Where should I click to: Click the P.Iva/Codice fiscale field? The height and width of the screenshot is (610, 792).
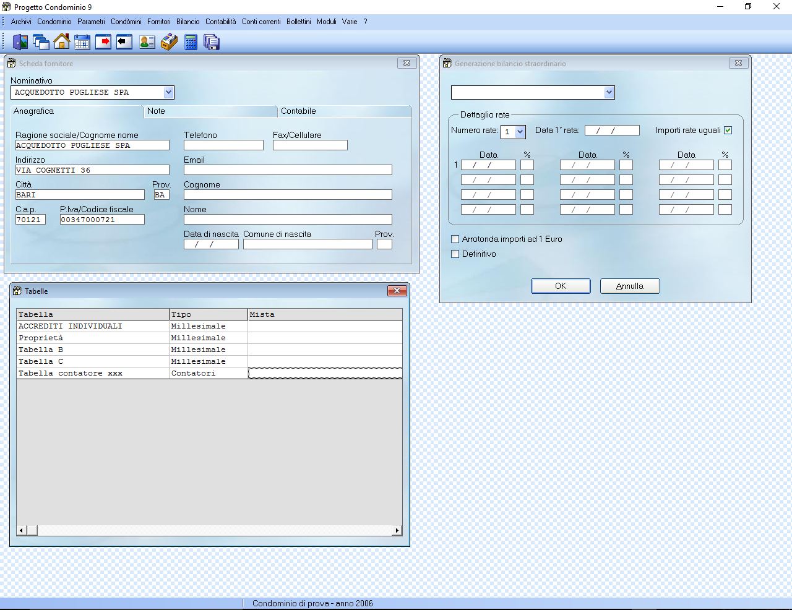coord(102,220)
